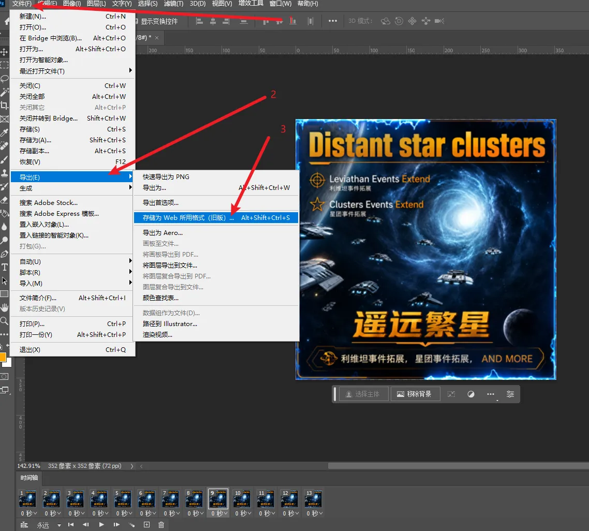Open the contextual bar properties sliders icon
Image resolution: width=589 pixels, height=531 pixels.
[510, 394]
